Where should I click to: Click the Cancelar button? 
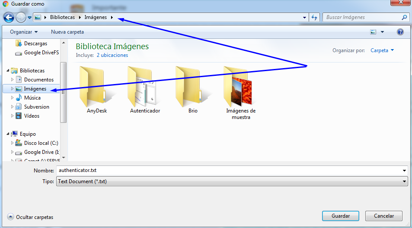click(383, 216)
